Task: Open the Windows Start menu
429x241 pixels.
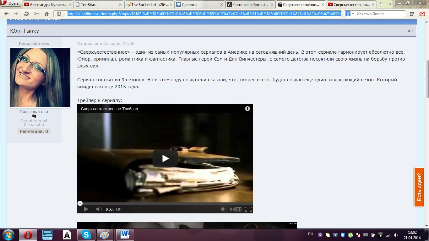Action: [8, 234]
